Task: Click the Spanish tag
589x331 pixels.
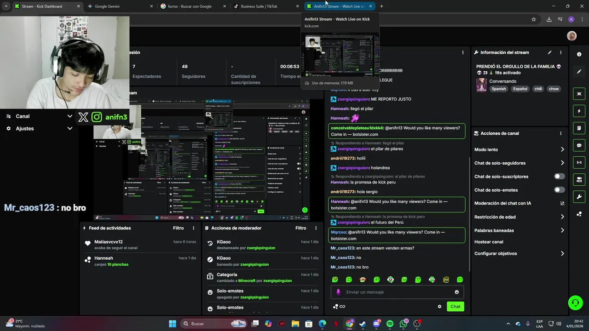Action: click(x=498, y=89)
